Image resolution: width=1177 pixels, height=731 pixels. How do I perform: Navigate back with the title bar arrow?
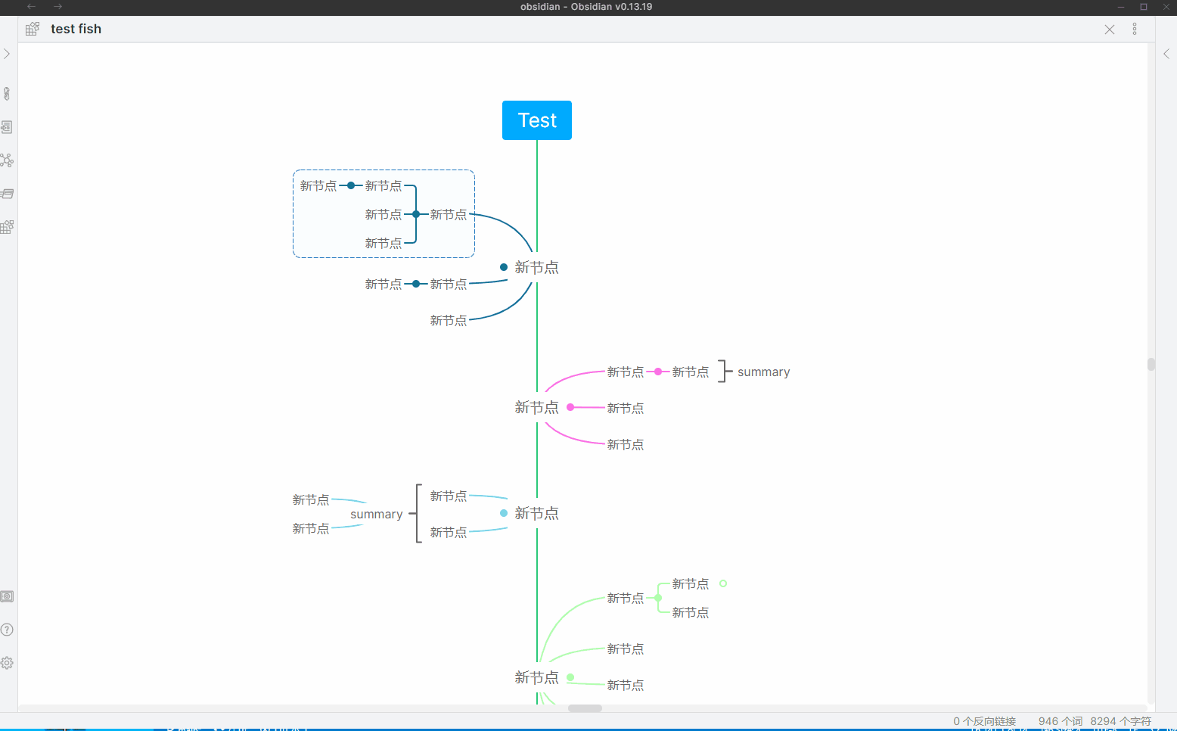pos(32,6)
